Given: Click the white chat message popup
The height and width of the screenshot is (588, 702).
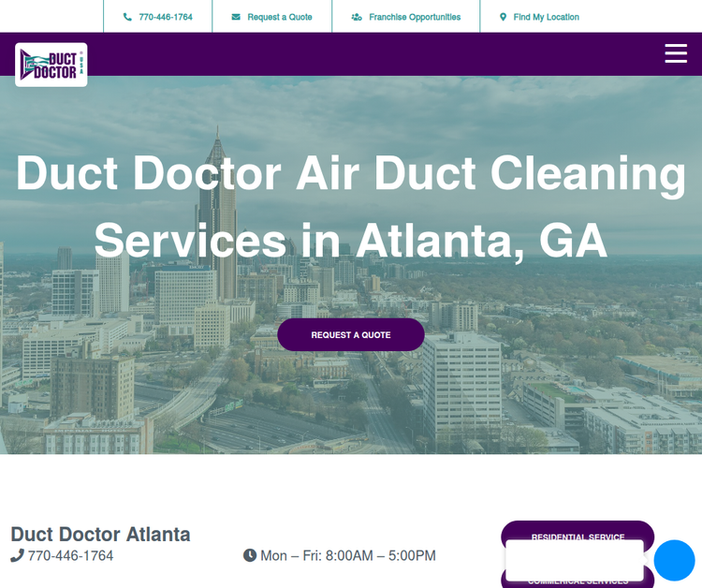Looking at the screenshot, I should point(575,560).
